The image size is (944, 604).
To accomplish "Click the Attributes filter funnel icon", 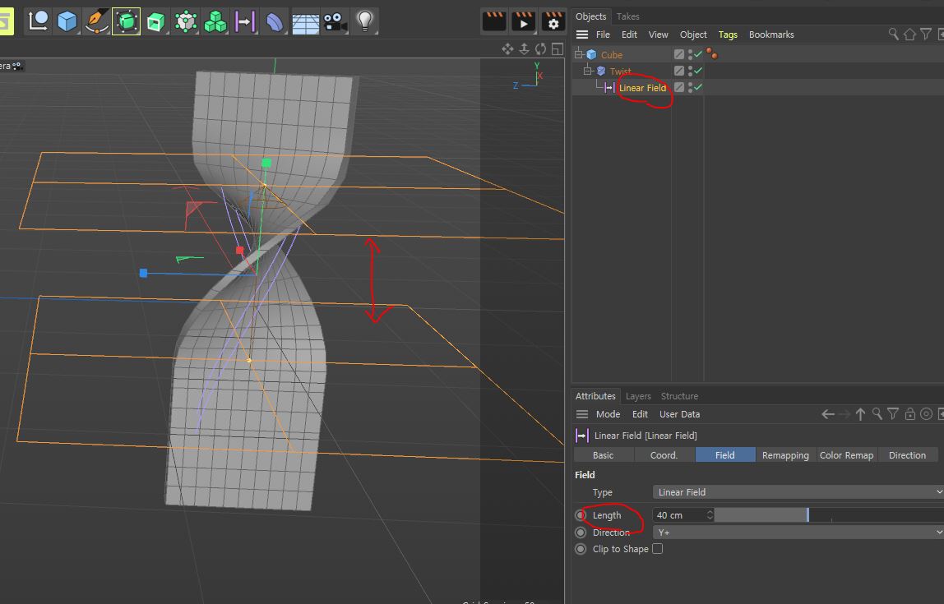I will (893, 414).
